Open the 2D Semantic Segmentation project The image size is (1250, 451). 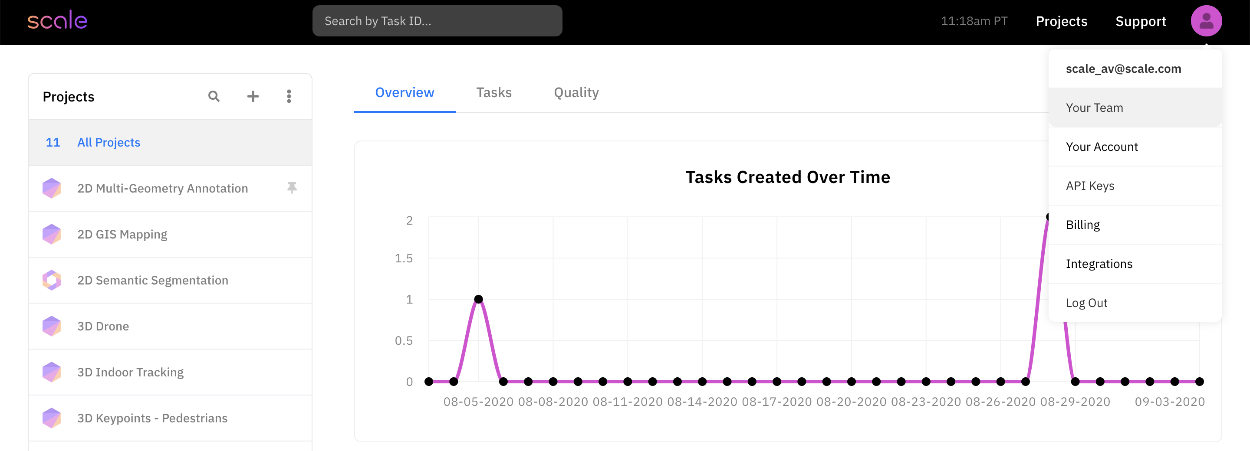170,280
